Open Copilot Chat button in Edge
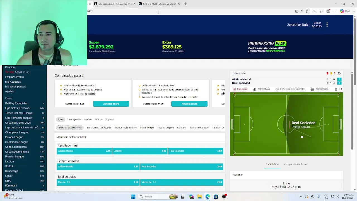The image size is (357, 201). 345,11
